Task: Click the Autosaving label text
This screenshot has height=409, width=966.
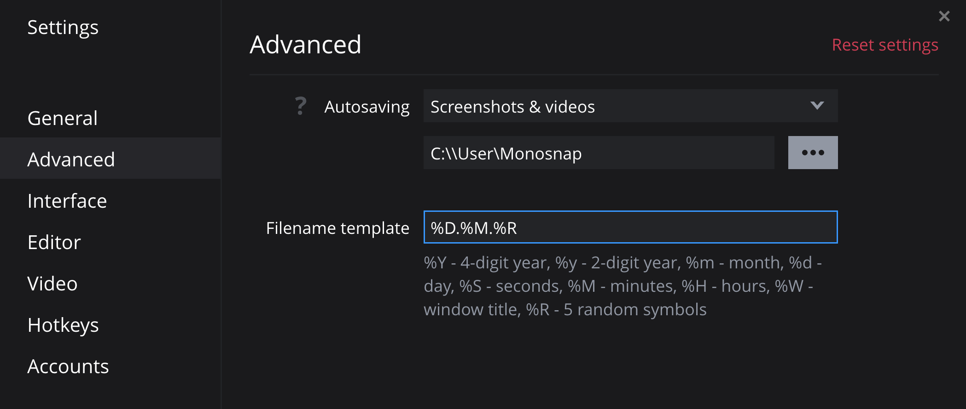Action: [x=367, y=107]
